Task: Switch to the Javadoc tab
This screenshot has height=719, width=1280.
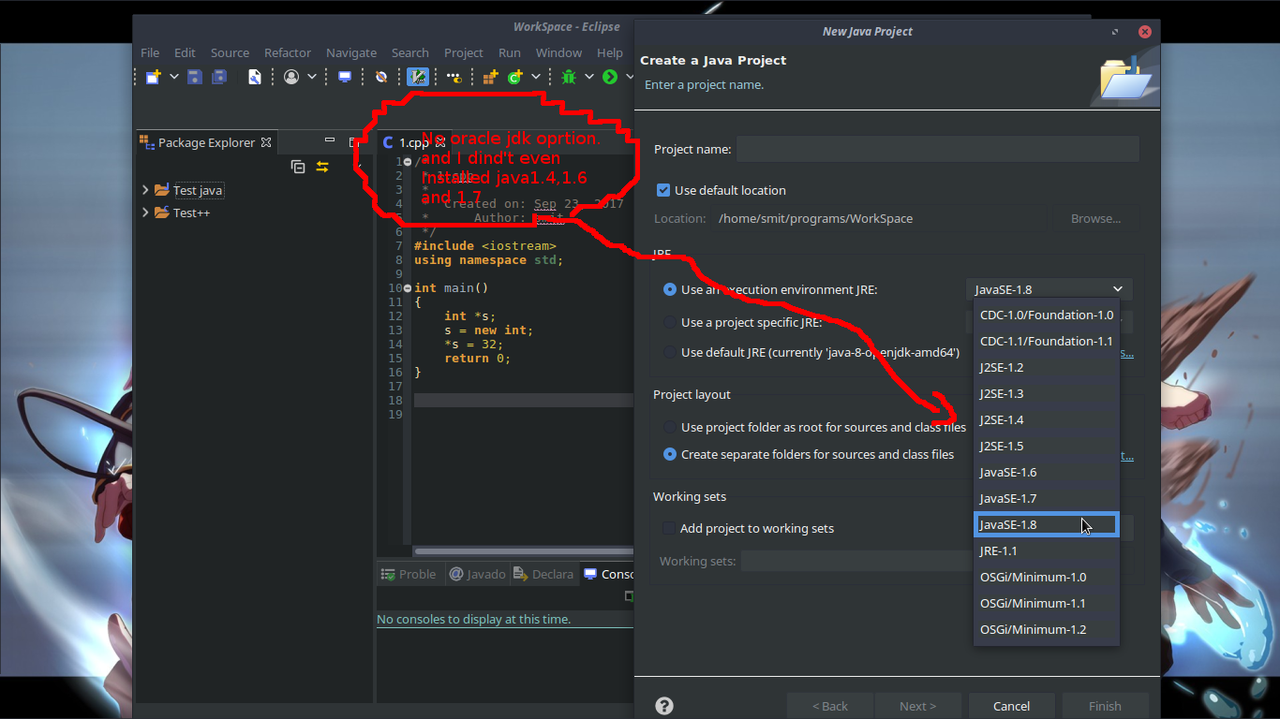Action: coord(477,574)
